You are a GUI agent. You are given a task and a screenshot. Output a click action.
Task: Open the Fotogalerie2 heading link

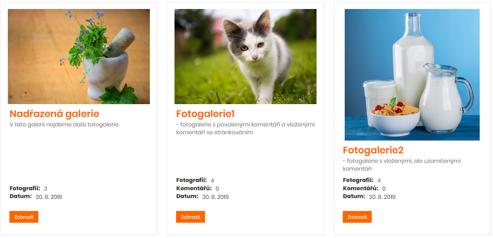373,150
